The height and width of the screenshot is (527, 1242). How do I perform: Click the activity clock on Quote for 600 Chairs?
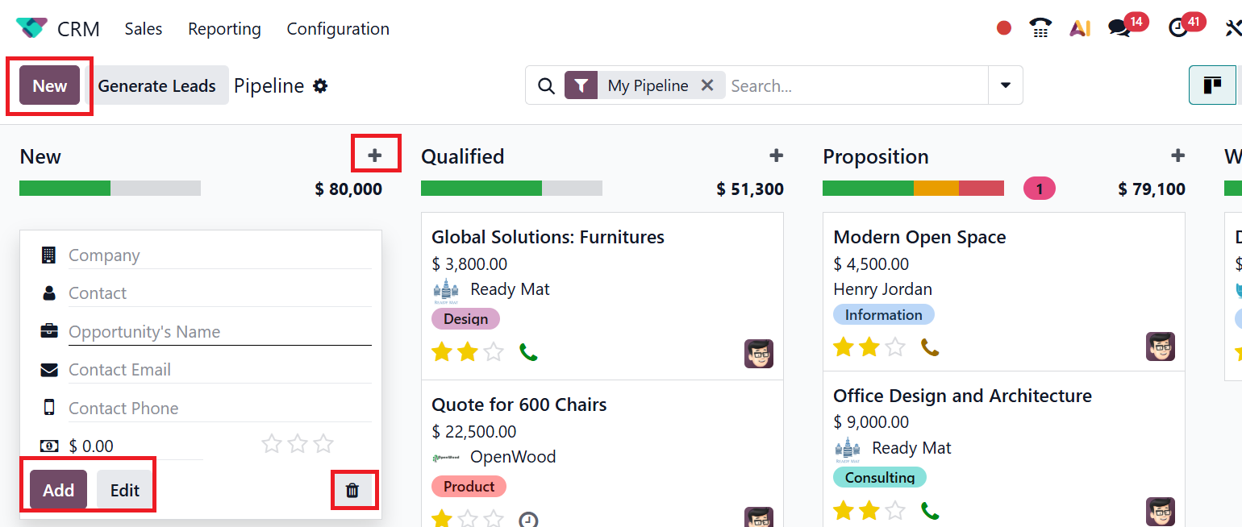pyautogui.click(x=528, y=520)
